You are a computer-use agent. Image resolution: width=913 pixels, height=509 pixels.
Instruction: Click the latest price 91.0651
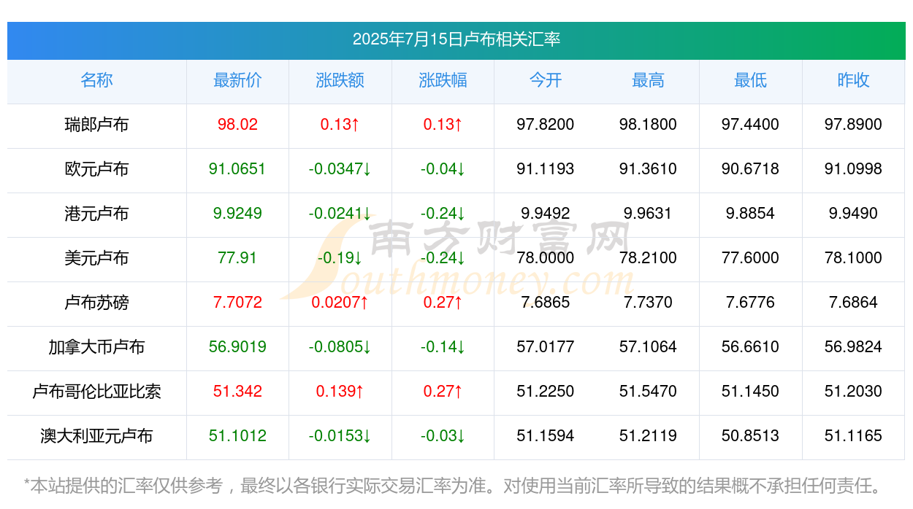(x=237, y=169)
